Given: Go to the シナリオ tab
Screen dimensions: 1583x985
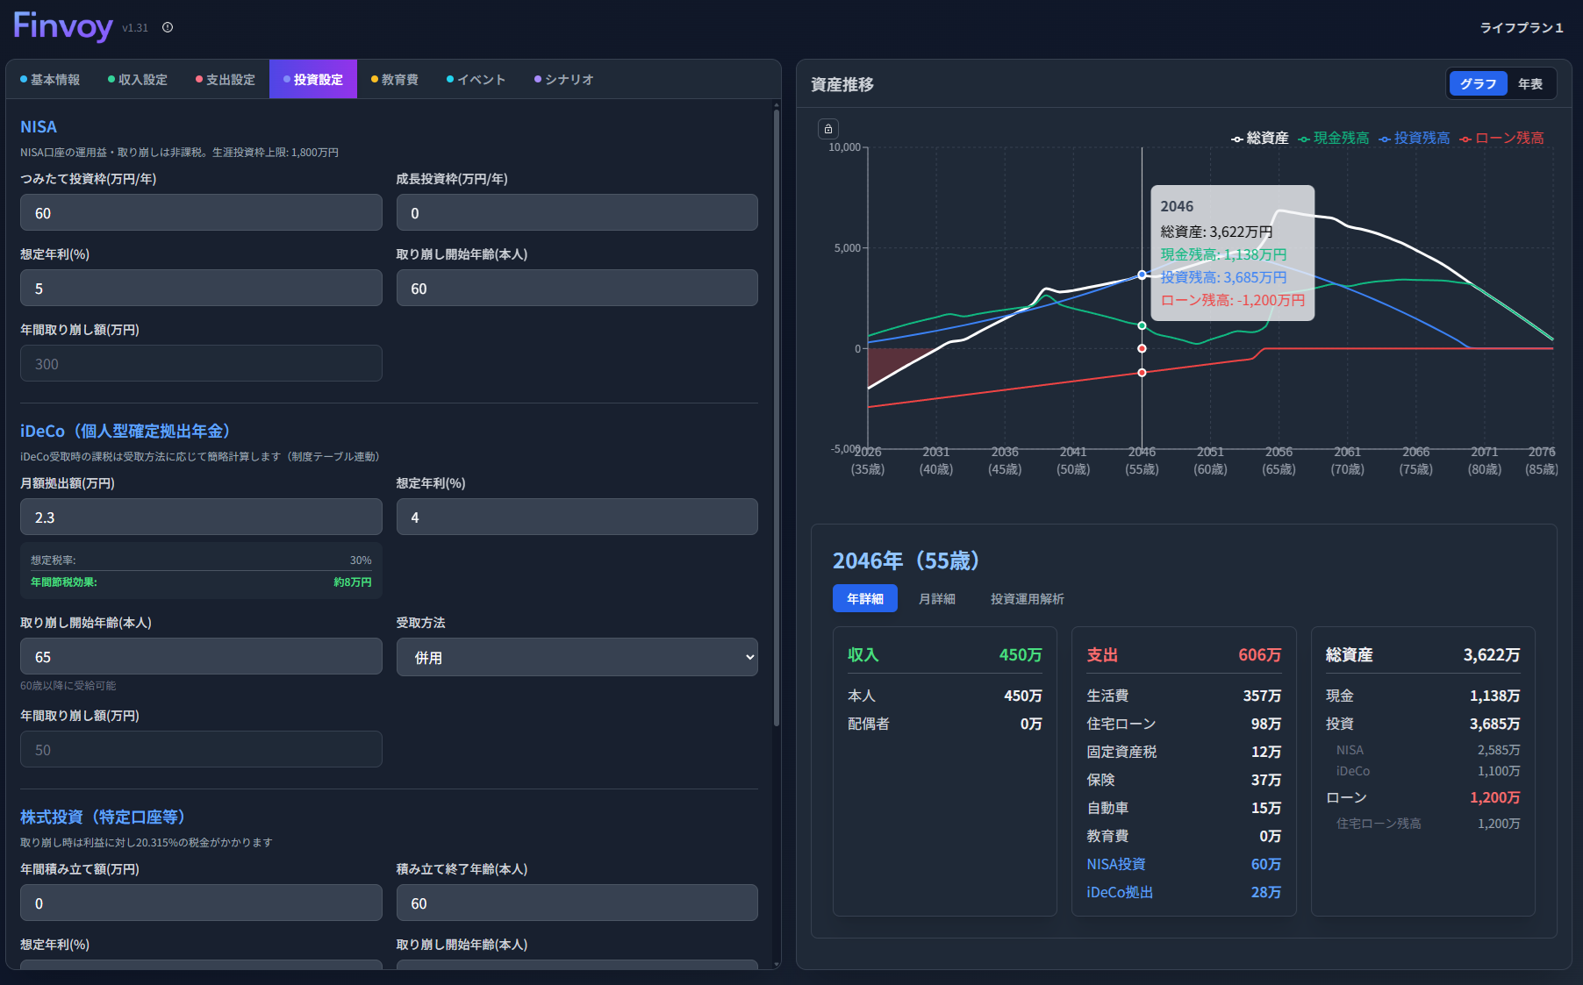Looking at the screenshot, I should (564, 80).
